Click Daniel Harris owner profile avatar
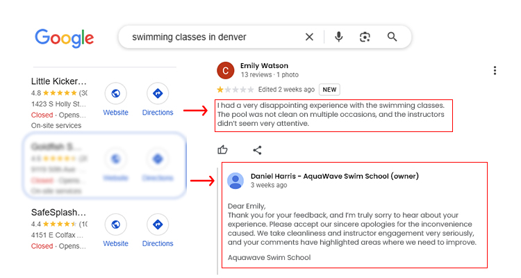Image resolution: width=521 pixels, height=278 pixels. tap(235, 181)
